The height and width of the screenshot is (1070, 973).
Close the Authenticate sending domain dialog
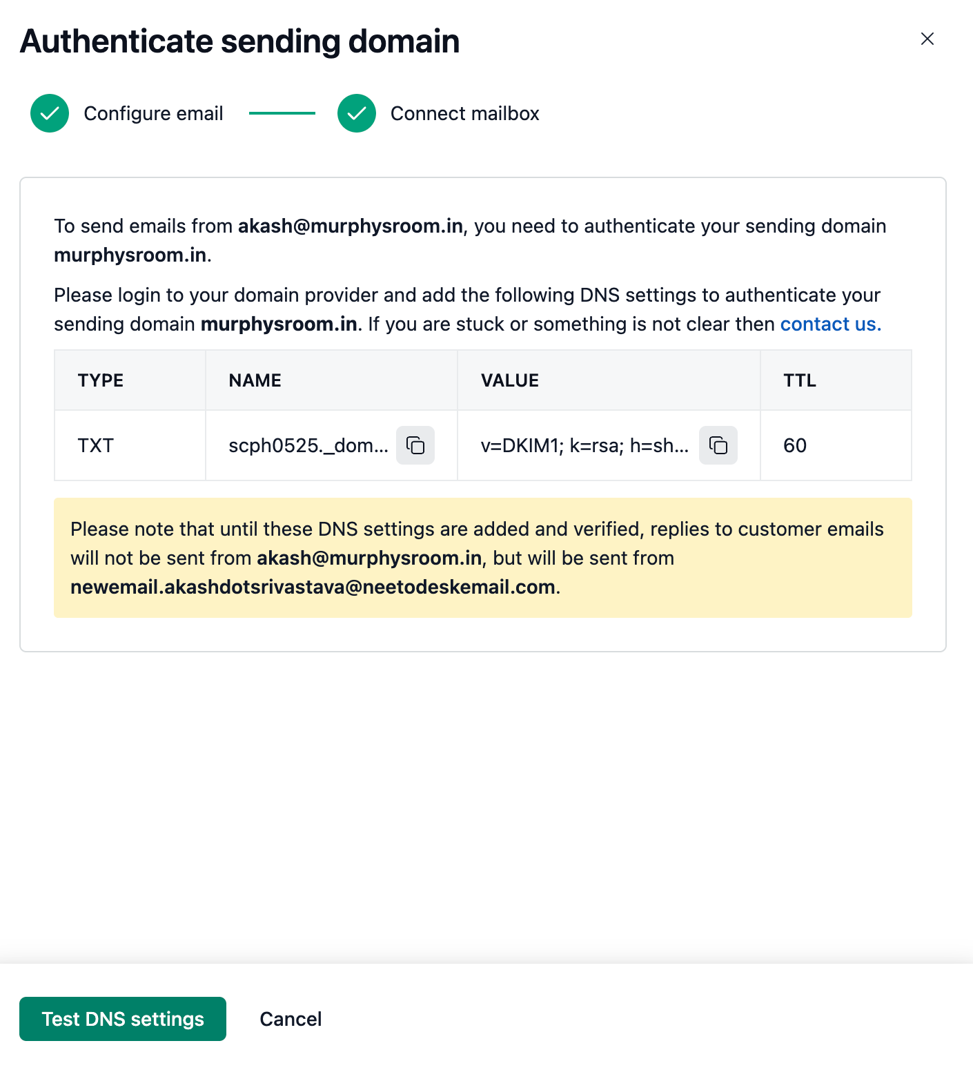point(927,39)
